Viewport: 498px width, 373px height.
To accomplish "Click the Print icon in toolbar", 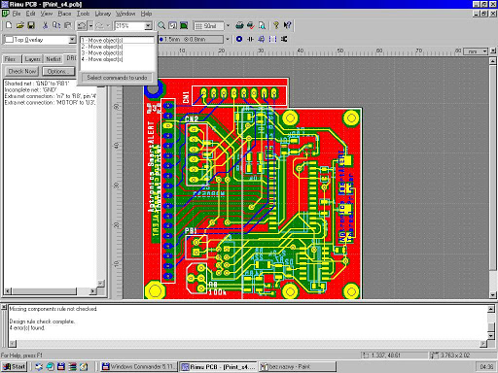I will coord(239,25).
